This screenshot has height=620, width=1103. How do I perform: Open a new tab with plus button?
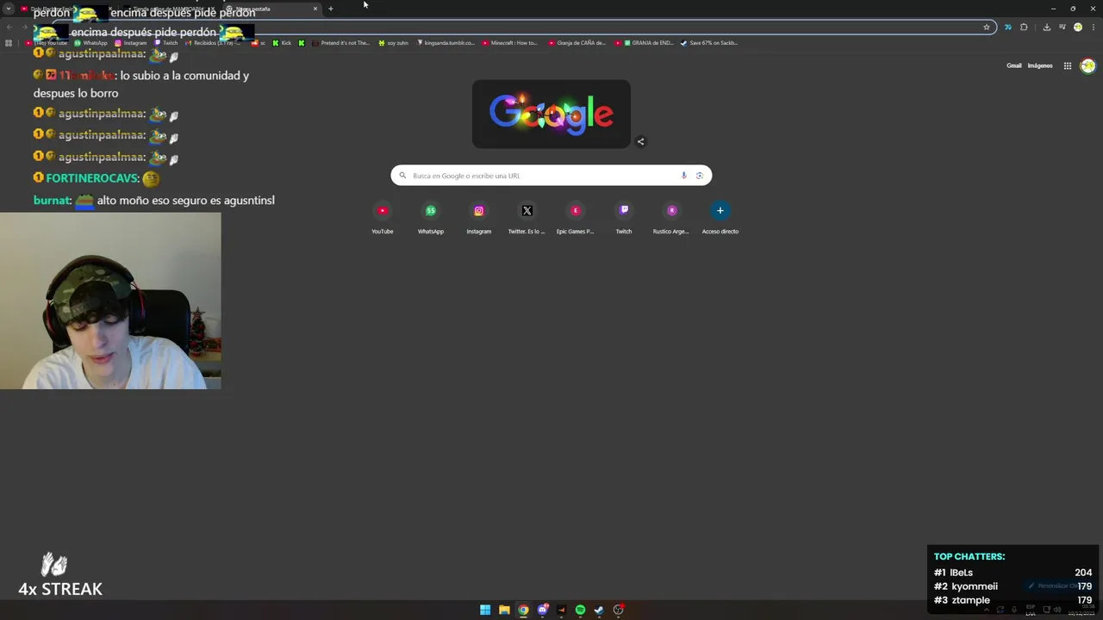click(331, 9)
